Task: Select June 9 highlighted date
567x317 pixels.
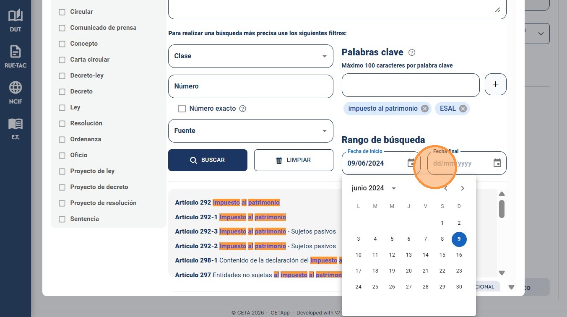Action: coord(459,239)
